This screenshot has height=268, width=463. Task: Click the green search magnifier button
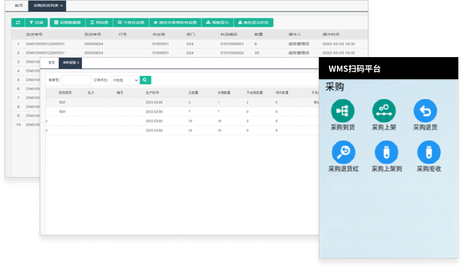pos(145,80)
